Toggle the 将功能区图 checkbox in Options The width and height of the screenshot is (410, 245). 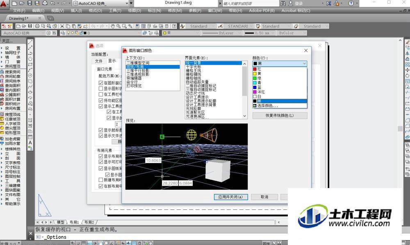click(x=101, y=100)
